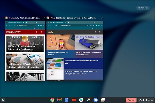Open What Are Windows PE Bootable Recovery Disks article
155x103 pixels.
(x=89, y=54)
